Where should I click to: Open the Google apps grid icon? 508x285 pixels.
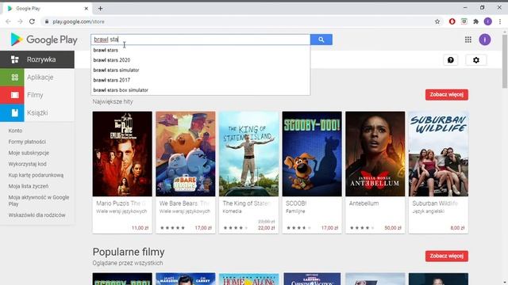click(468, 40)
